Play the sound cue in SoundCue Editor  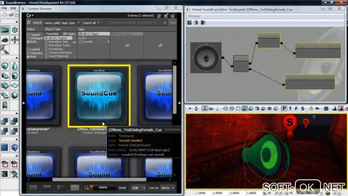click(197, 23)
